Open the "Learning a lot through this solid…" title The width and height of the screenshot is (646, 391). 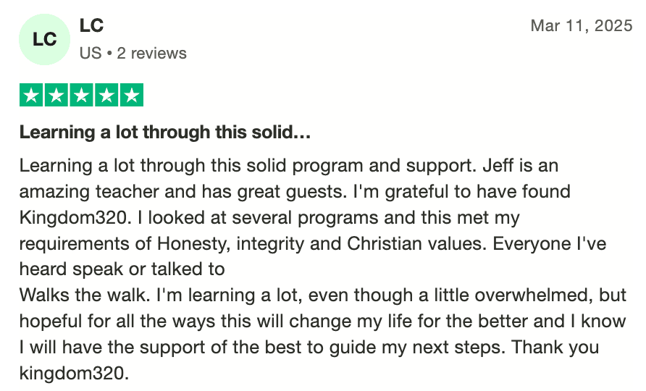click(x=165, y=133)
